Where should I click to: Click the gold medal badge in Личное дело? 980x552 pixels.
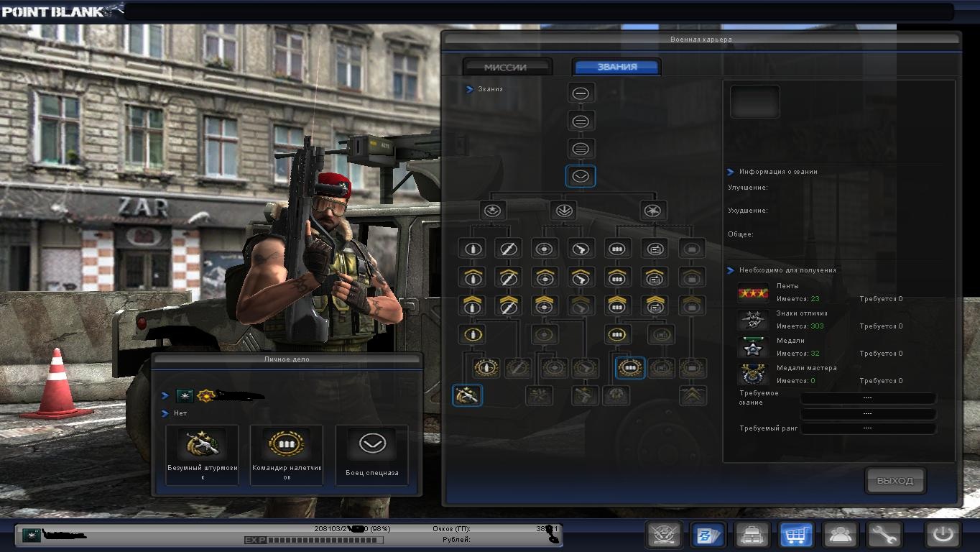207,395
